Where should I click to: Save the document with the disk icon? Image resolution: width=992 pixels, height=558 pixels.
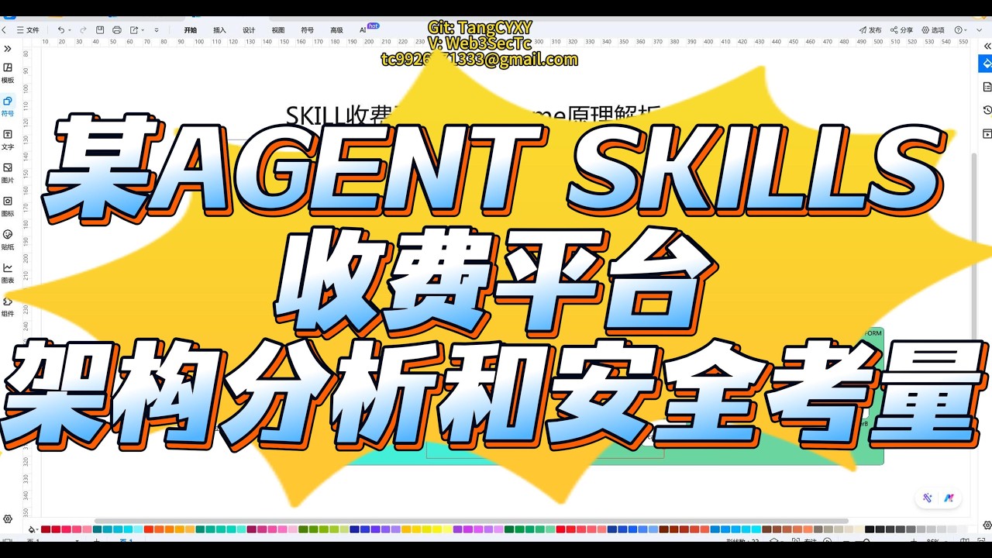pyautogui.click(x=100, y=29)
